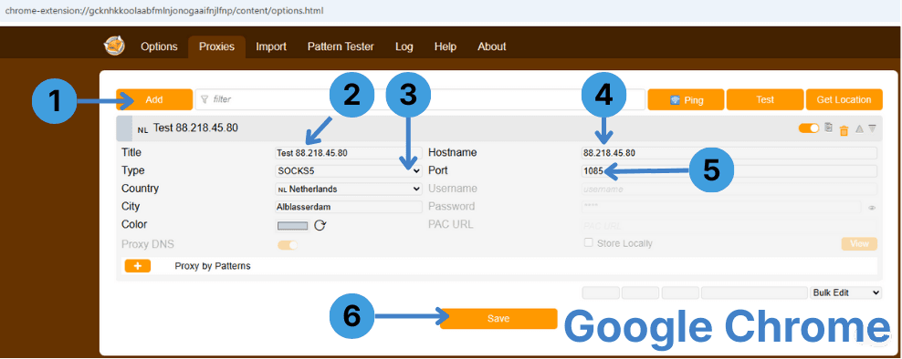Image resolution: width=902 pixels, height=359 pixels.
Task: Click the filter funnel icon
Action: 205,99
